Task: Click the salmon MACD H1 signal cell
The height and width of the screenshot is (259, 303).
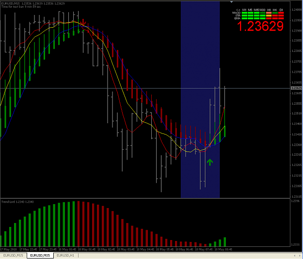Action: [x=269, y=13]
